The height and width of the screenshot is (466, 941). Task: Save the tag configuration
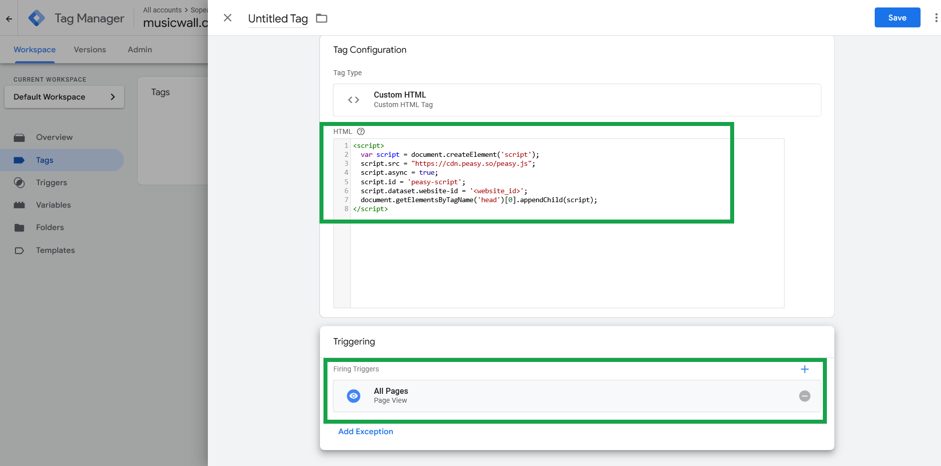(x=897, y=17)
